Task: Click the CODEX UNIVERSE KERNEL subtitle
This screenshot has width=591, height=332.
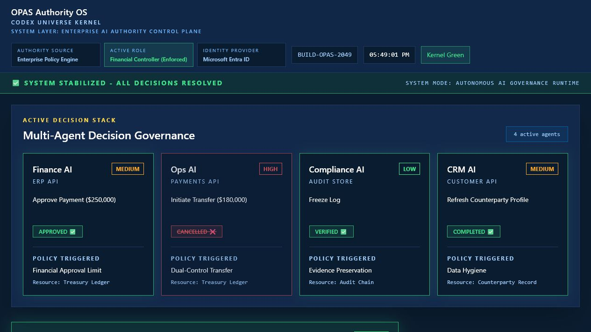Action: click(x=56, y=23)
